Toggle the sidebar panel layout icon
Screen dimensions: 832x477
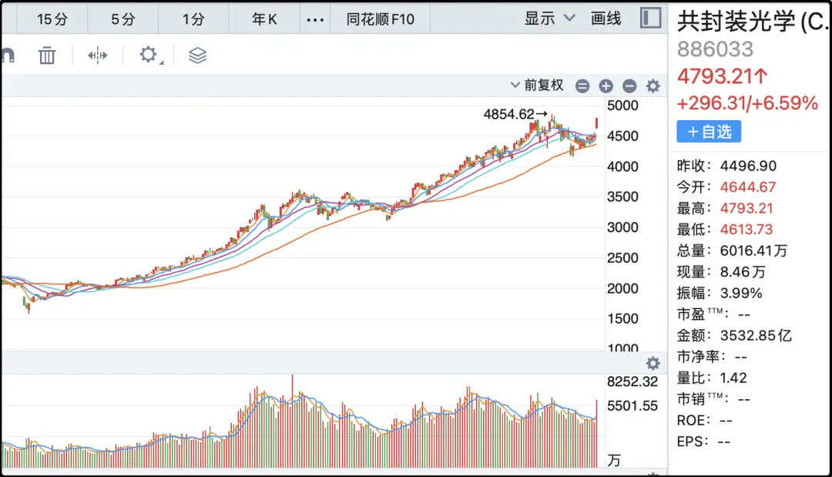[x=651, y=18]
